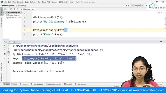Open the program run configuration dropdown
Image resolution: width=166 pixels, height=93 pixels.
137,6
